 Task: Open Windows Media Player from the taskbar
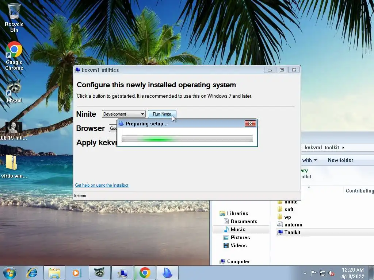click(77, 273)
